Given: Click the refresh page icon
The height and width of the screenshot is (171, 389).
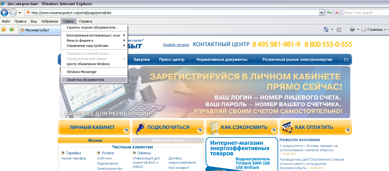Looking at the screenshot, I should click(329, 12).
